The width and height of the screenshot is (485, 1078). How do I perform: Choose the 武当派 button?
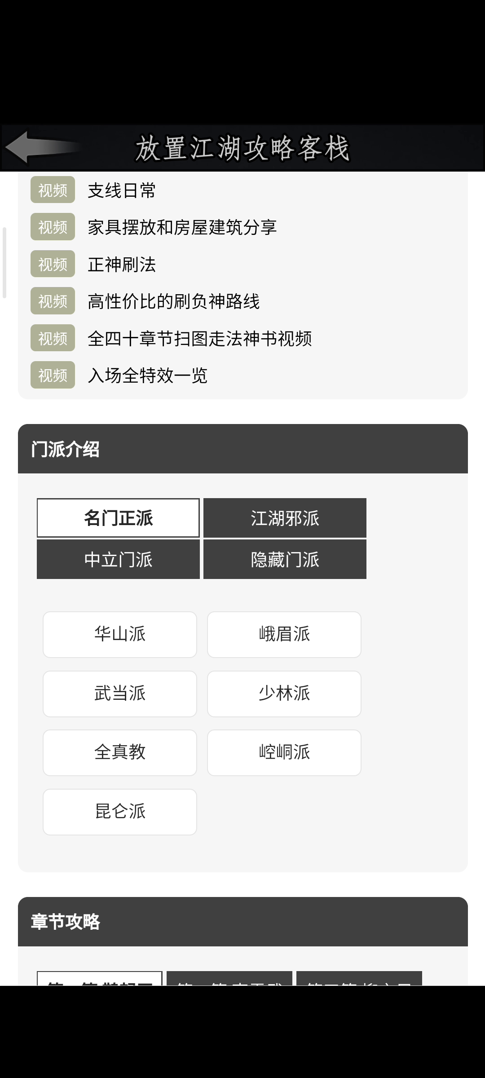click(x=120, y=694)
